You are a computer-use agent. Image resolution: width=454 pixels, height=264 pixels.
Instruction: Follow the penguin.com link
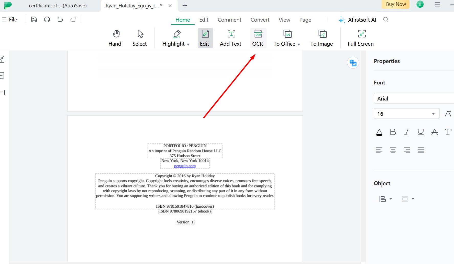point(185,166)
